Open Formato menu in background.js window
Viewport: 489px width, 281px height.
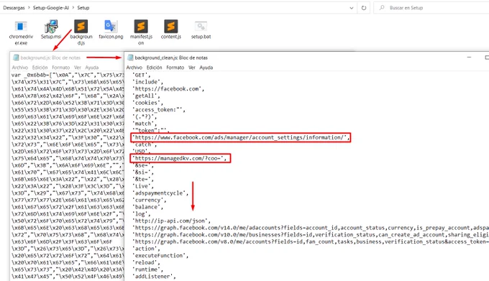[x=61, y=68]
